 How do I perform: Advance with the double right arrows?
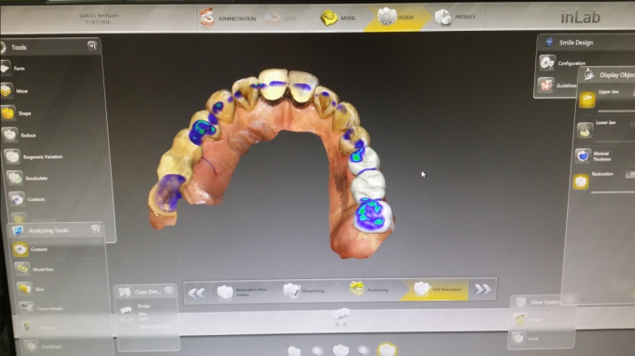pyautogui.click(x=482, y=289)
